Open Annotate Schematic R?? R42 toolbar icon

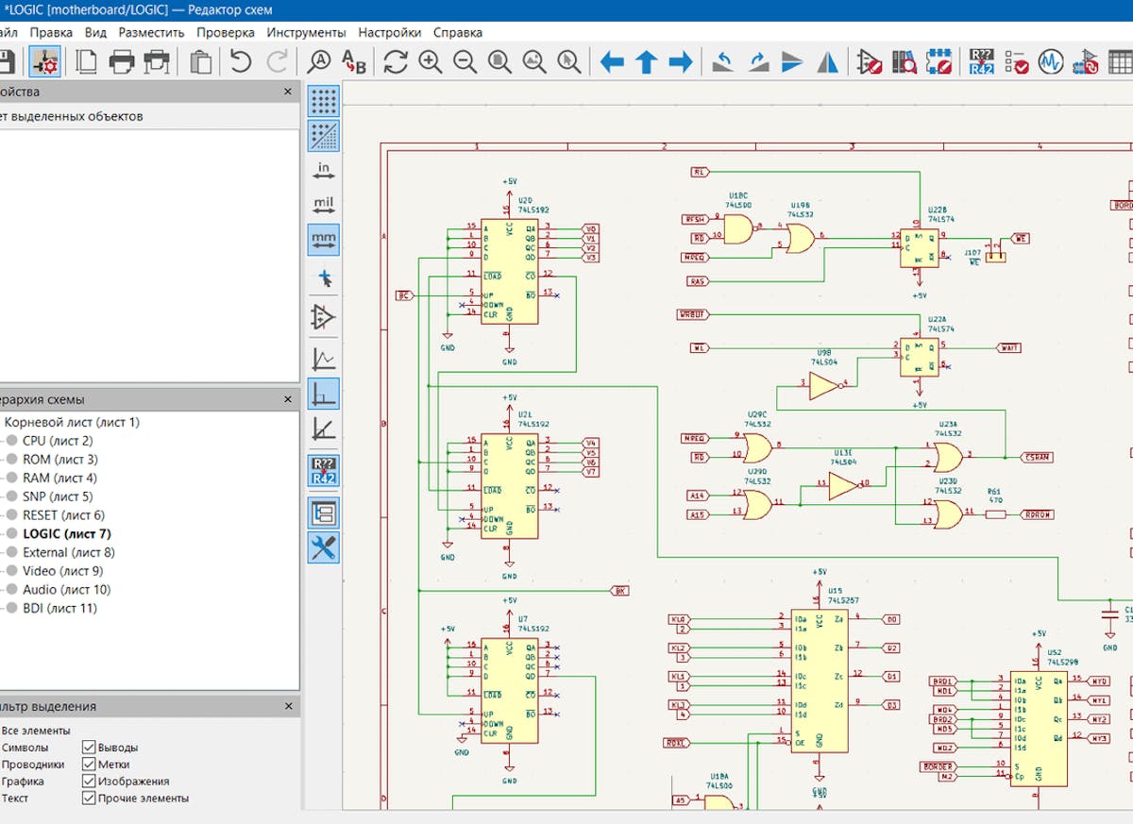tap(982, 62)
